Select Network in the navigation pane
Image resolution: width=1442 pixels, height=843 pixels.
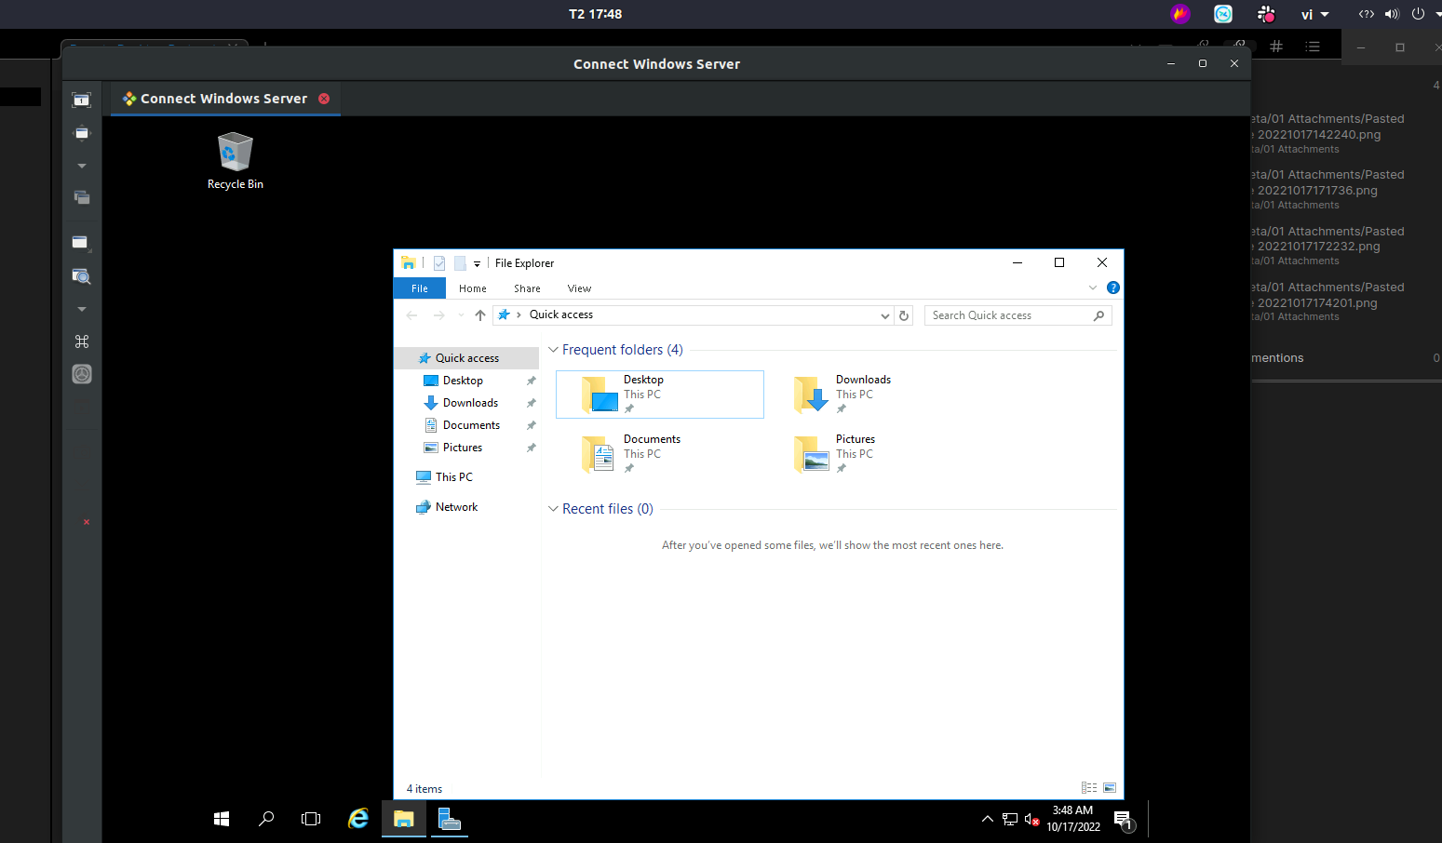pos(456,507)
